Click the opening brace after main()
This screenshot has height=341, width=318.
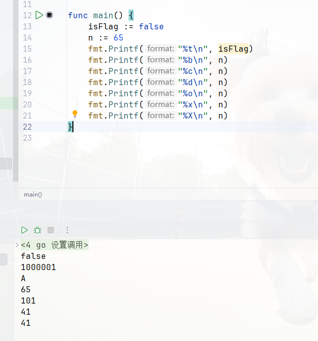131,15
